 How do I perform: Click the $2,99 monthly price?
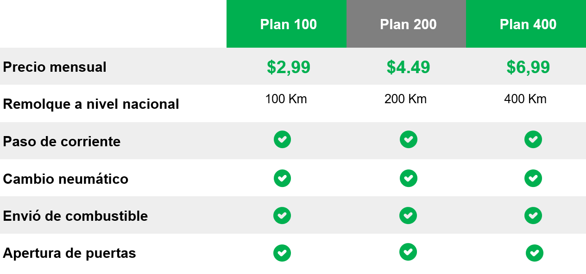[289, 68]
